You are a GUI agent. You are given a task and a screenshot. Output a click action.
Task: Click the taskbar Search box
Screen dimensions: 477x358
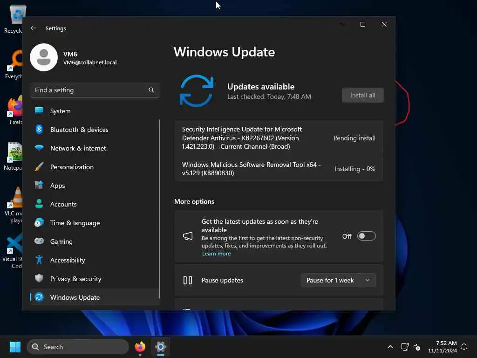(x=78, y=347)
